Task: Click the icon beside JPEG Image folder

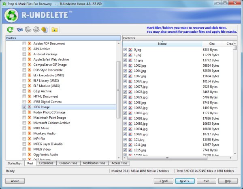Action: [x=30, y=107]
